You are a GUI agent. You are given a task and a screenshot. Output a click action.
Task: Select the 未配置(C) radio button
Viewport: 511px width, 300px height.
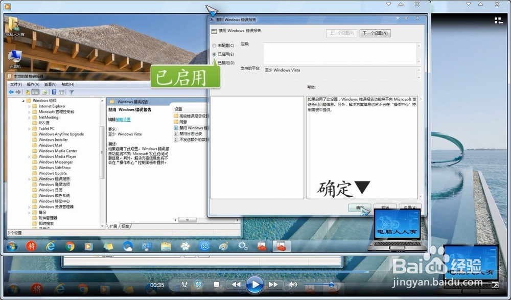coord(214,45)
